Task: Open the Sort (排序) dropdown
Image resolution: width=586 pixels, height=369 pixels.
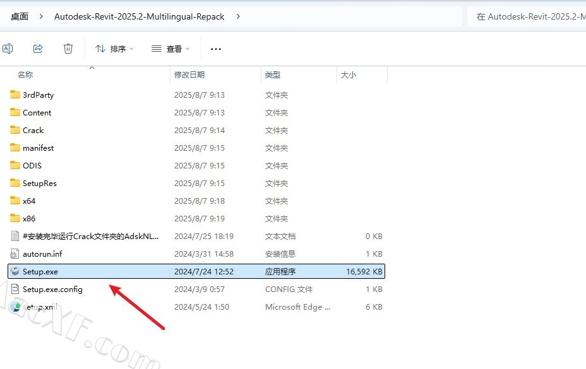Action: coord(114,49)
